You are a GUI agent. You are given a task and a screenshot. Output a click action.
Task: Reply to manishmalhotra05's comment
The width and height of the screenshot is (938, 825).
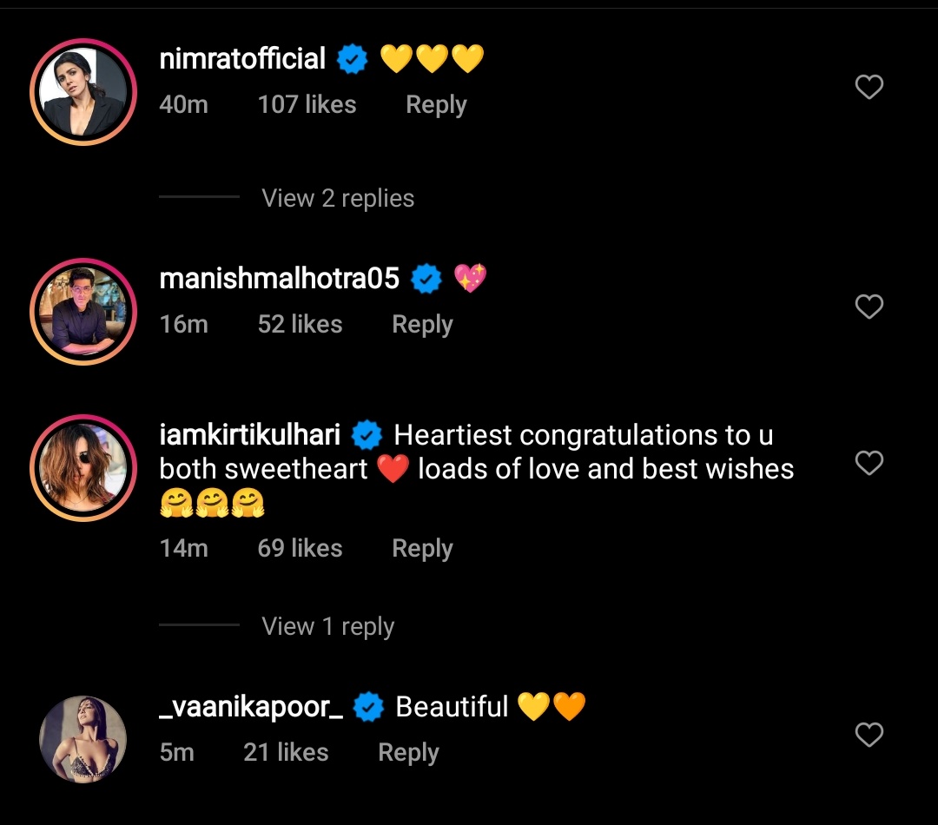tap(422, 325)
